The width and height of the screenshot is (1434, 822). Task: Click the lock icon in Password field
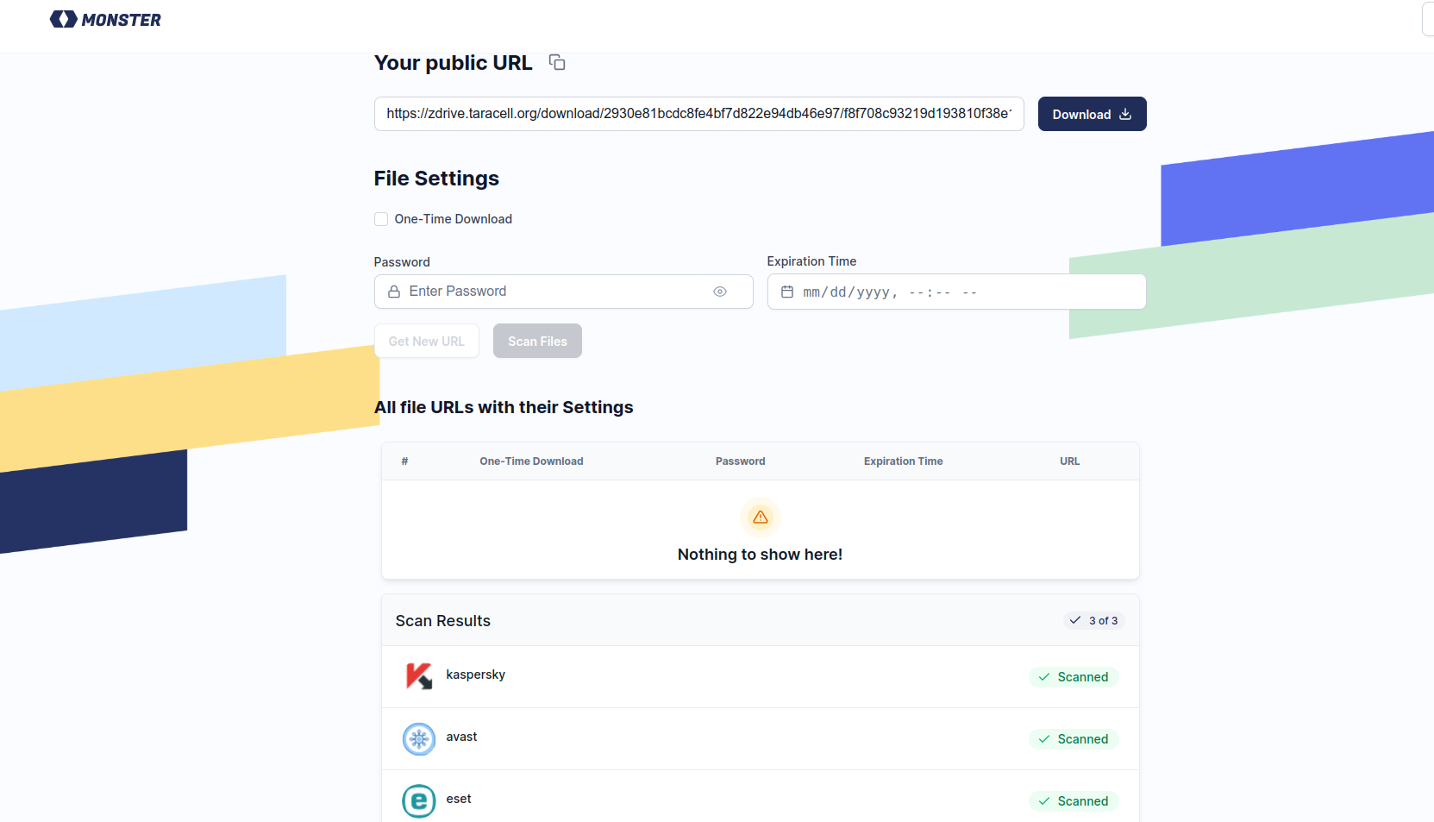pyautogui.click(x=394, y=292)
